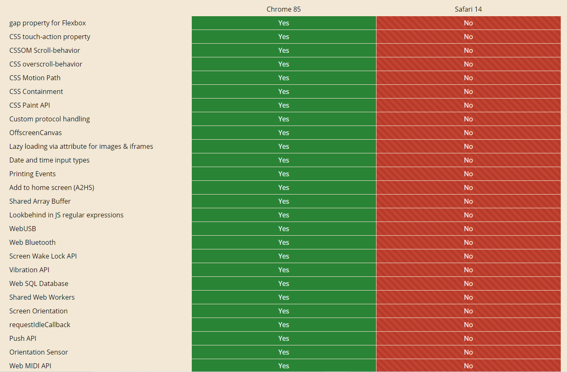Open the "CSS overscroll-behavior" feature link

point(46,64)
